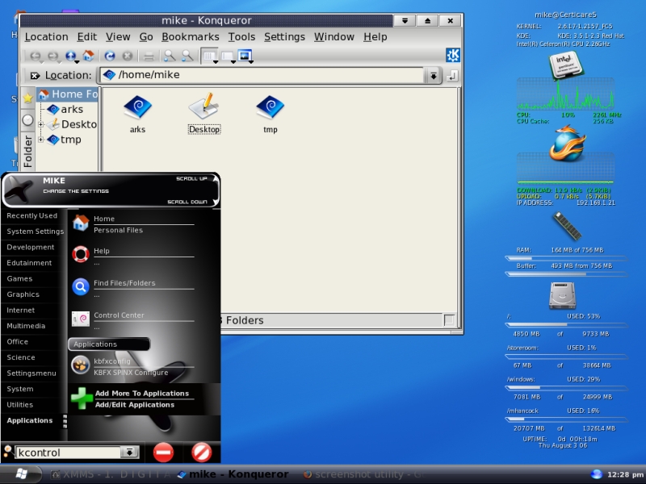Open the Tools menu
The image size is (646, 484).
point(241,37)
